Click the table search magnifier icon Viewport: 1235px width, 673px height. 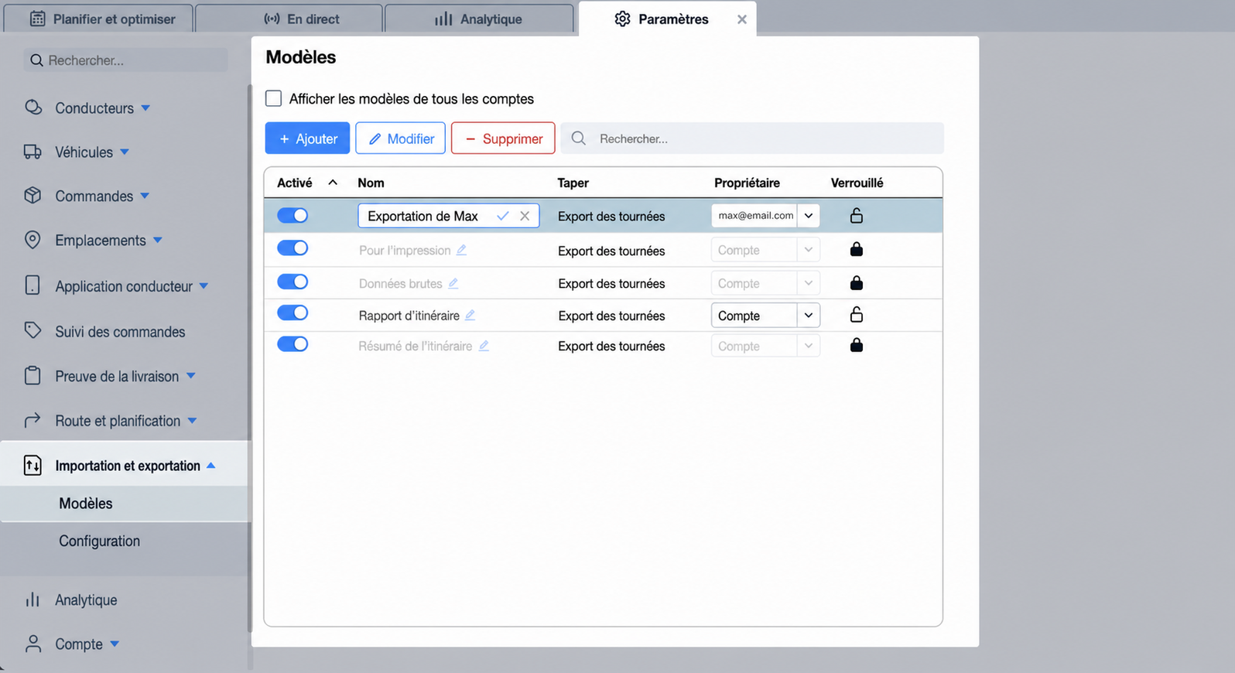[x=579, y=138]
